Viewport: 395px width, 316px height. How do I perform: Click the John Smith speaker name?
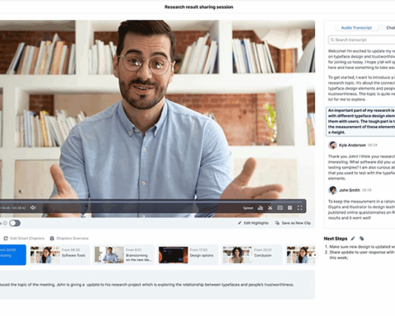tap(350, 190)
